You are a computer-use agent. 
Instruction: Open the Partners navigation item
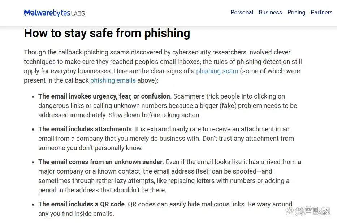321,12
